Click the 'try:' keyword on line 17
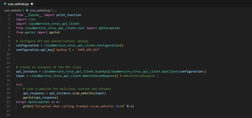This screenshot has width=252, height=118. click(20, 85)
